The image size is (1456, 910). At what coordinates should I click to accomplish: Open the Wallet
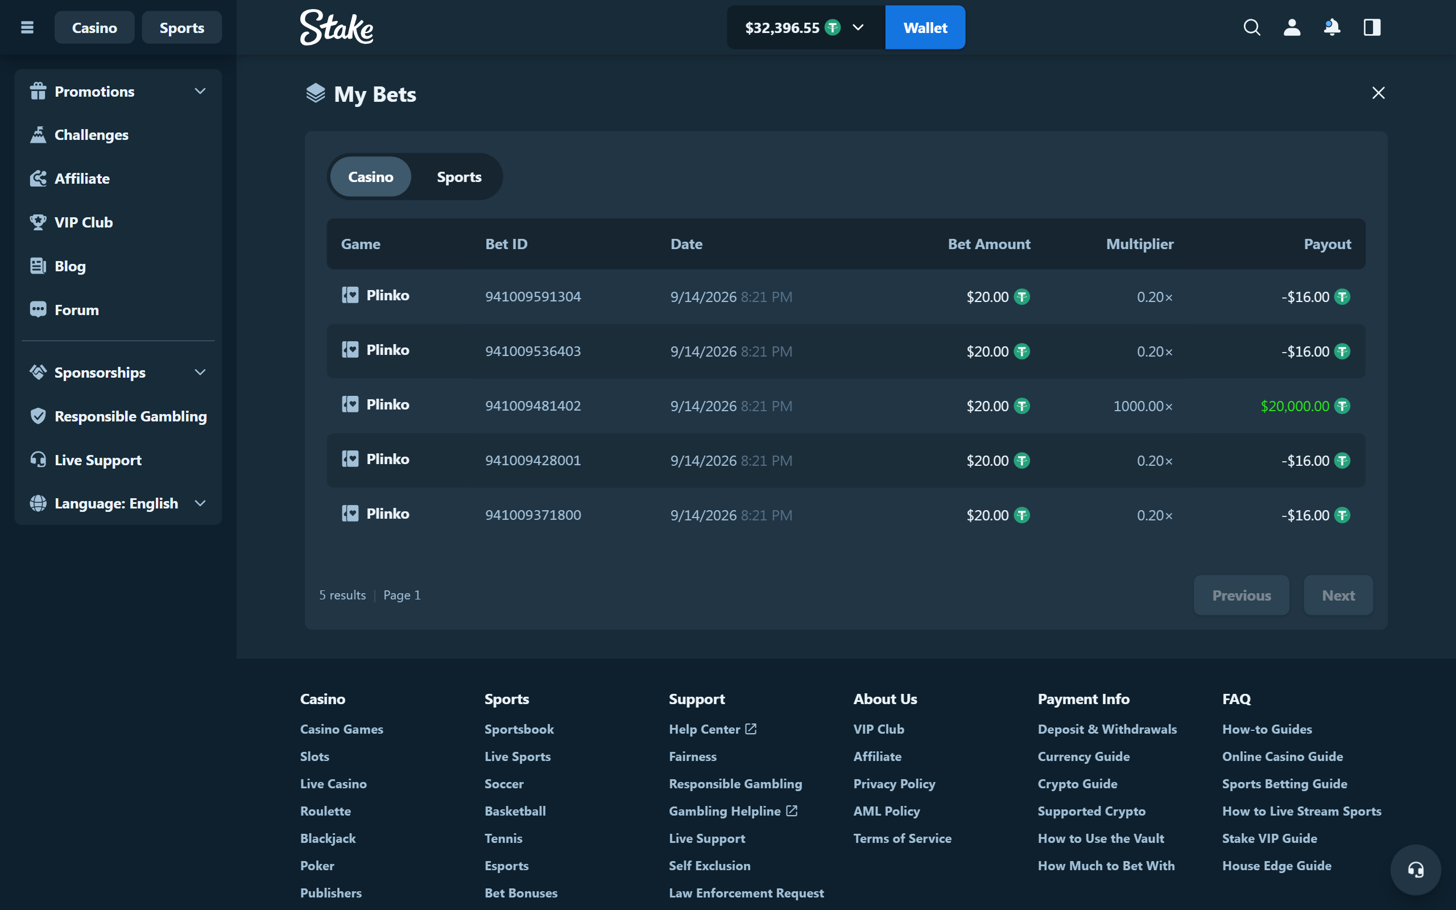(925, 28)
